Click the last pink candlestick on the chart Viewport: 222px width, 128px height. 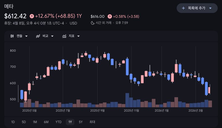210,90
